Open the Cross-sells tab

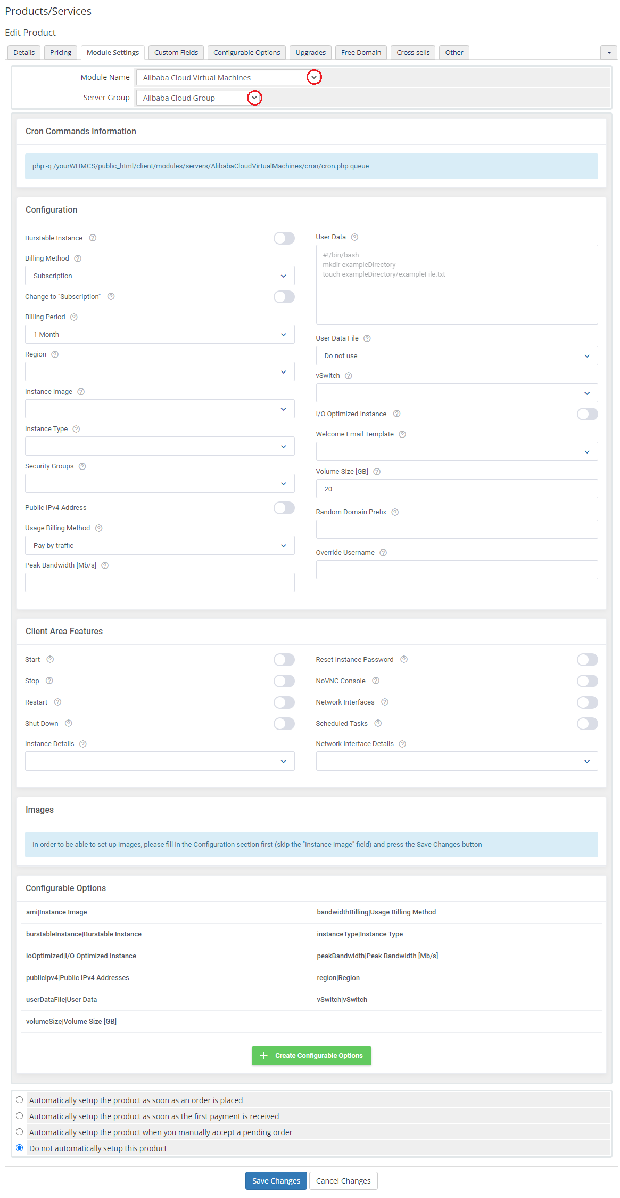[x=413, y=52]
